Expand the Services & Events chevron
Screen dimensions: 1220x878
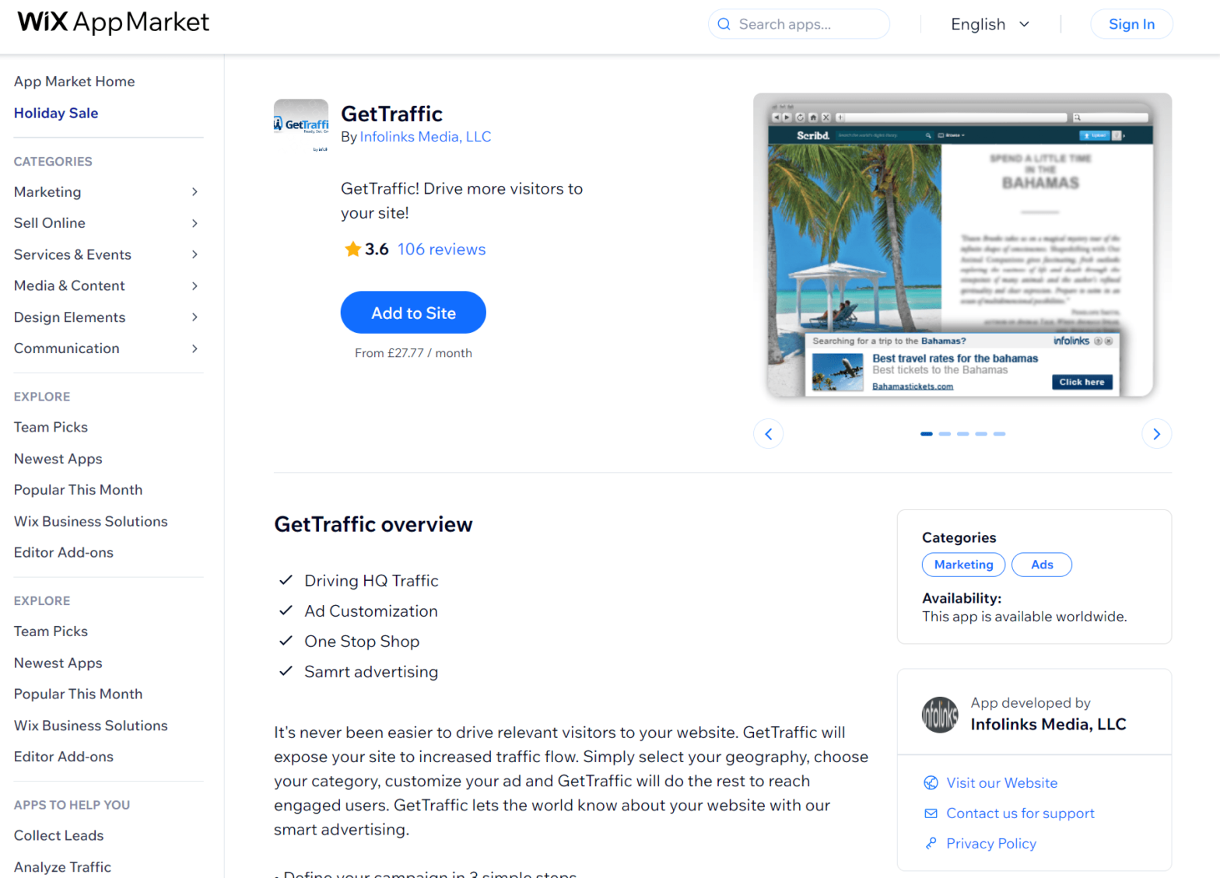[x=195, y=255]
